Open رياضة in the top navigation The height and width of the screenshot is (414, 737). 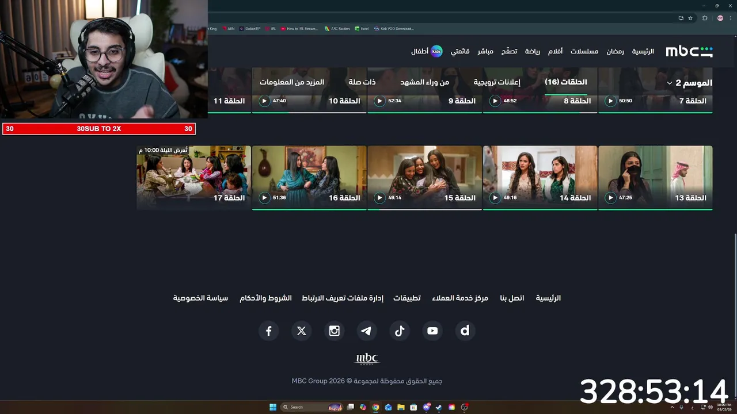pyautogui.click(x=533, y=51)
